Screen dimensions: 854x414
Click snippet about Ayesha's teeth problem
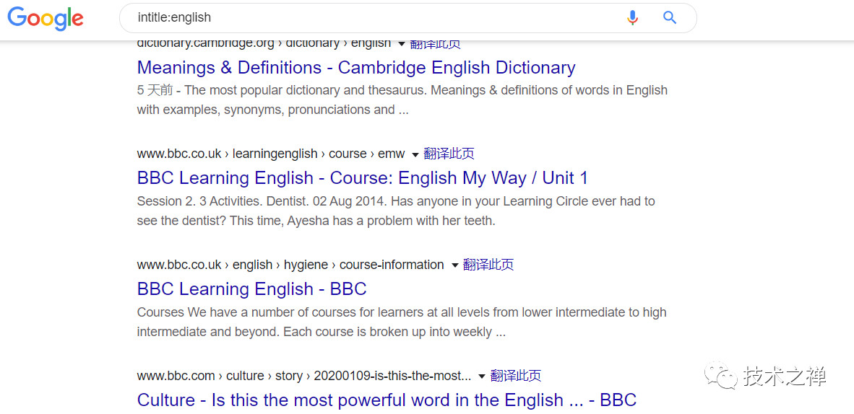pos(396,211)
